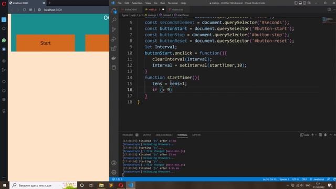This screenshot has height=189, width=336.
Task: Open the Source Control view
Action: point(114,29)
